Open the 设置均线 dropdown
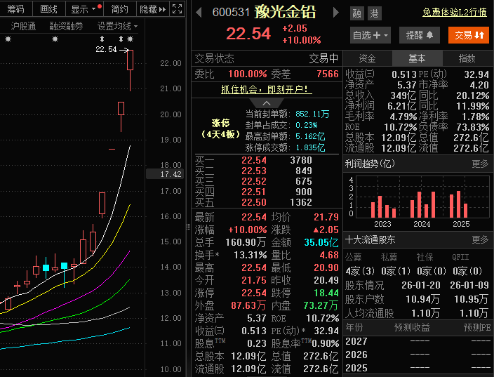 [x=117, y=26]
